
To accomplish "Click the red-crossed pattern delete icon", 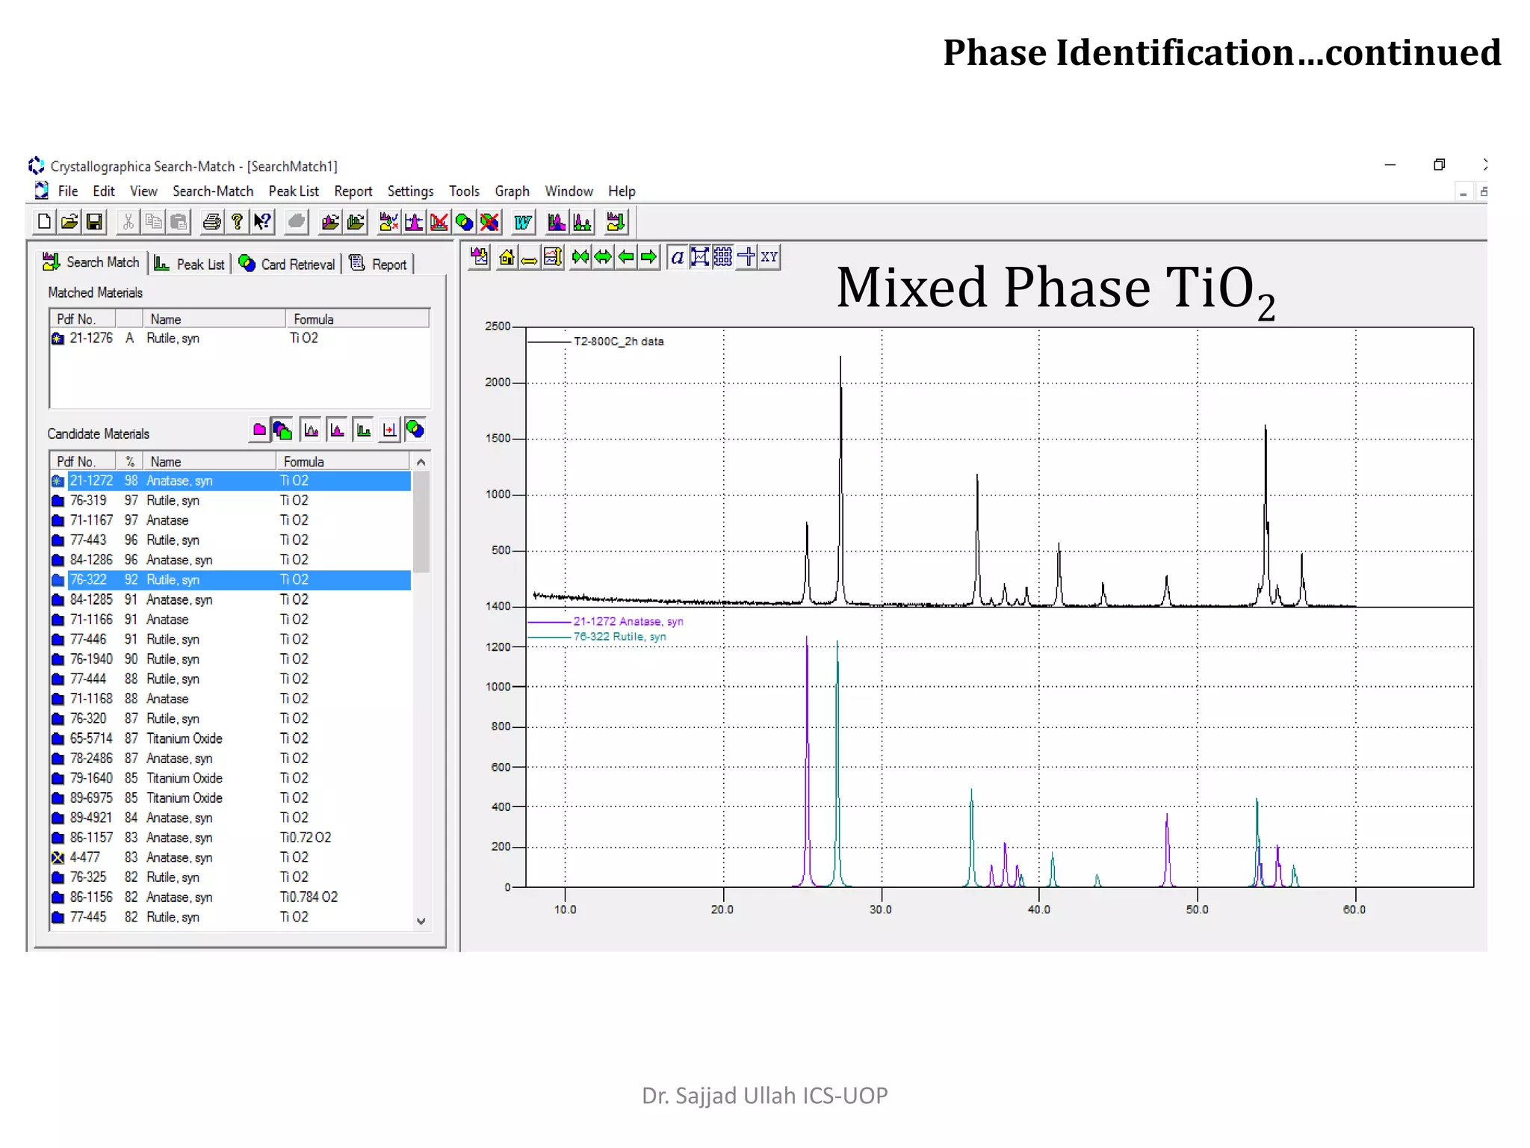I will point(439,222).
